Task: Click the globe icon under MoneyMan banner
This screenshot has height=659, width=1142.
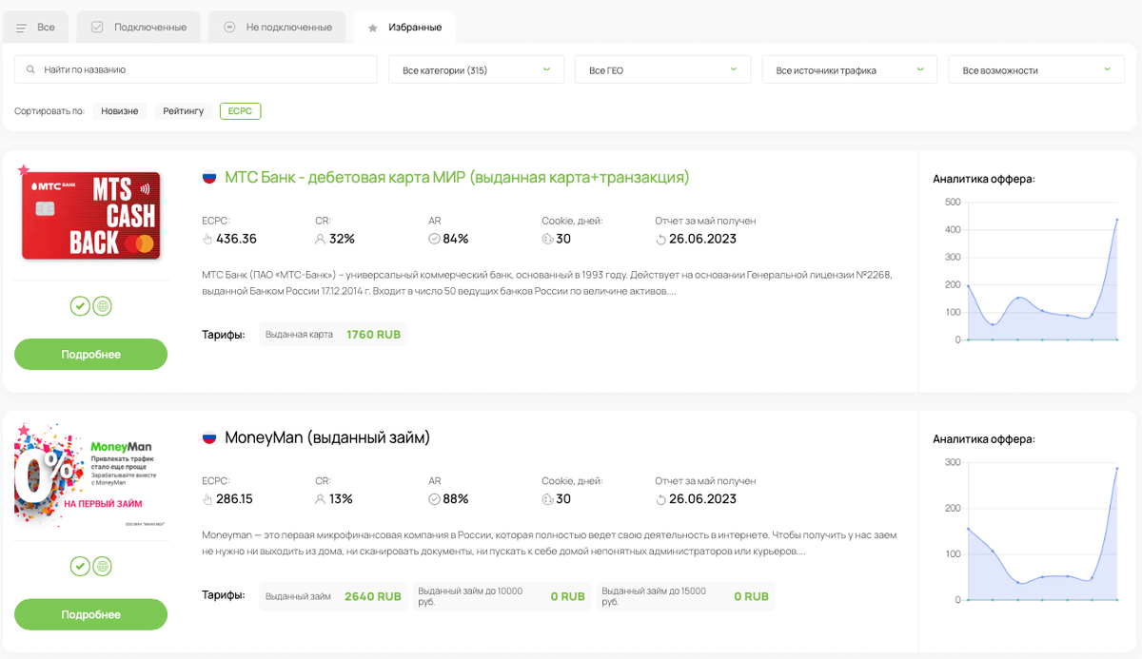Action: pos(102,567)
